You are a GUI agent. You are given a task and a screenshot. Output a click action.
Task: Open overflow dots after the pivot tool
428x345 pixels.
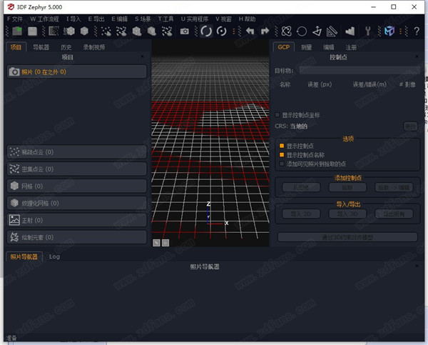(234, 31)
